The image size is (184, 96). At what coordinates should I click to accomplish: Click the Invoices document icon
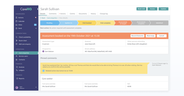(17, 67)
